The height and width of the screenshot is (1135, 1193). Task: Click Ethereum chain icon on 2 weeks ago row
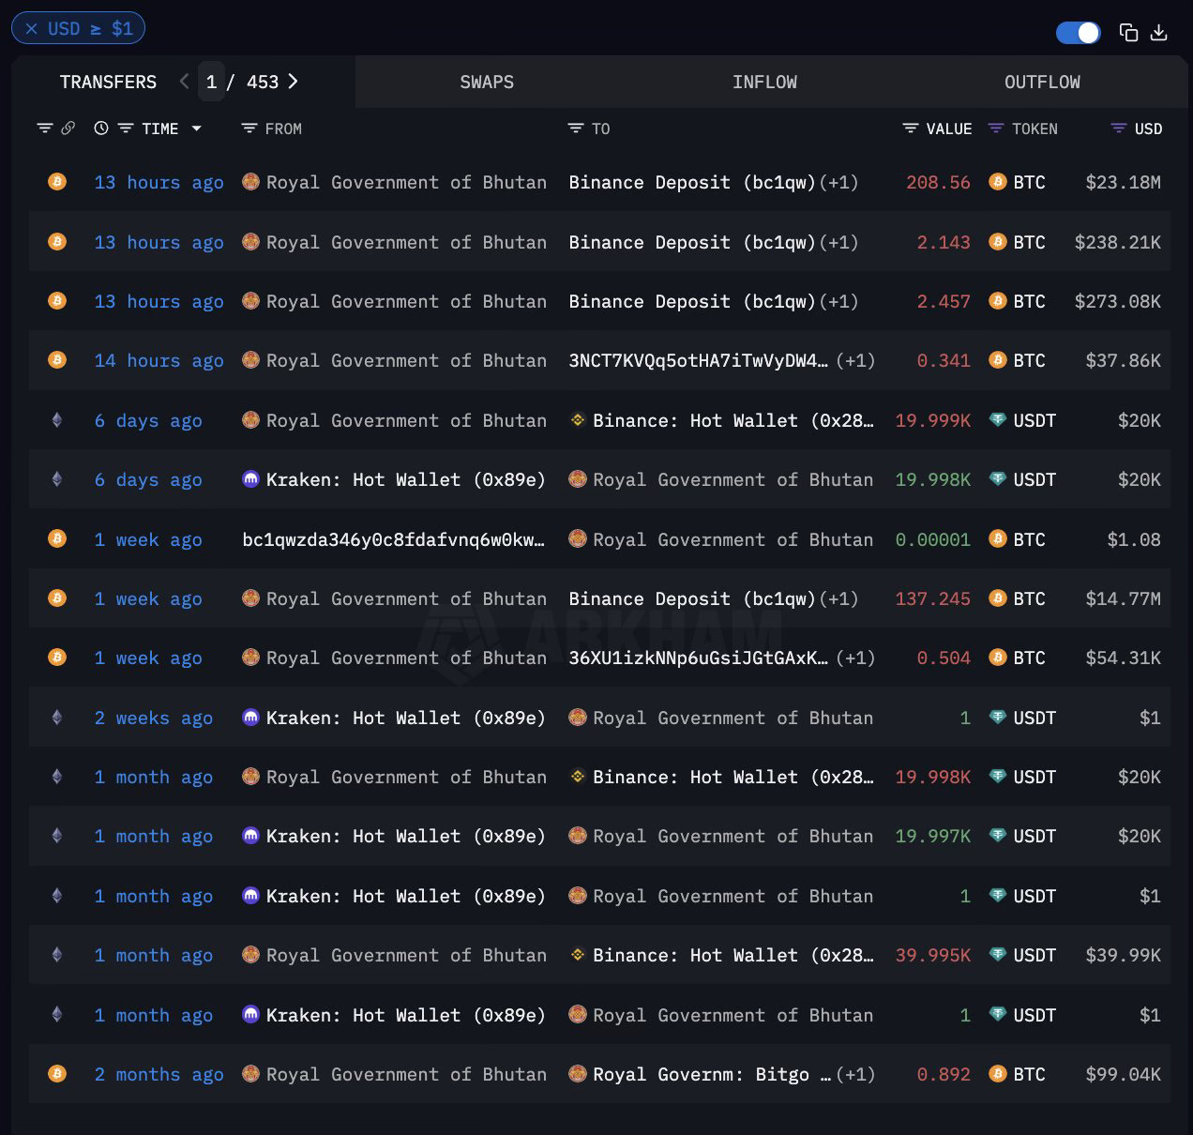click(x=57, y=718)
